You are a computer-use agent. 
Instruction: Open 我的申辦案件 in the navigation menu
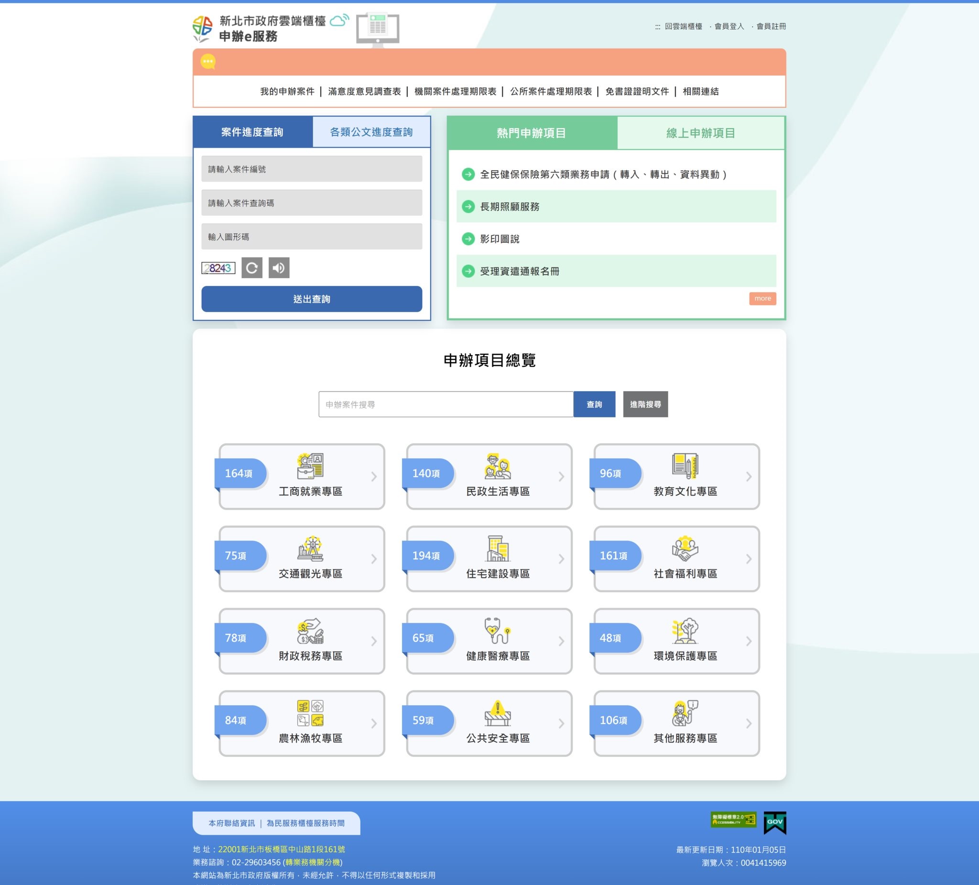pyautogui.click(x=287, y=91)
